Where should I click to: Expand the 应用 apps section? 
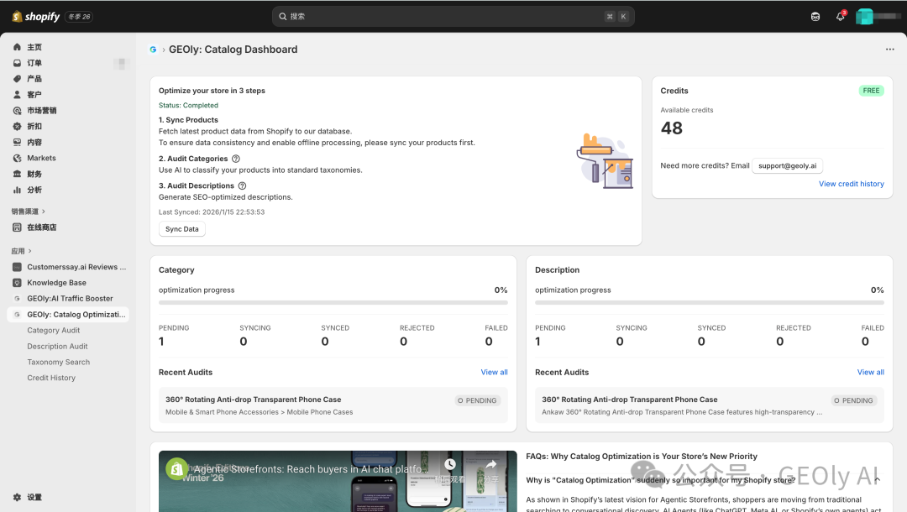click(21, 251)
